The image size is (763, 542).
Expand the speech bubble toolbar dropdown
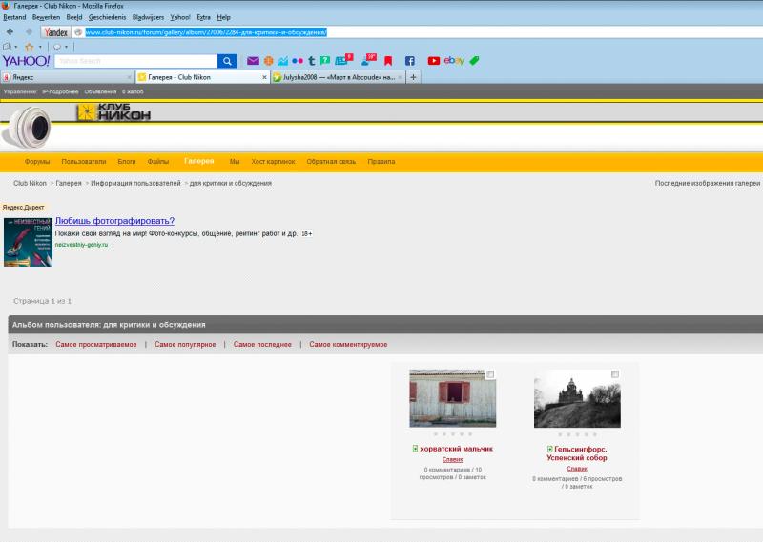[66, 48]
